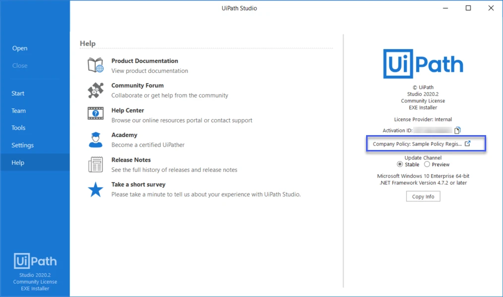Open the Open tab in the sidebar
503x297 pixels.
tap(20, 48)
